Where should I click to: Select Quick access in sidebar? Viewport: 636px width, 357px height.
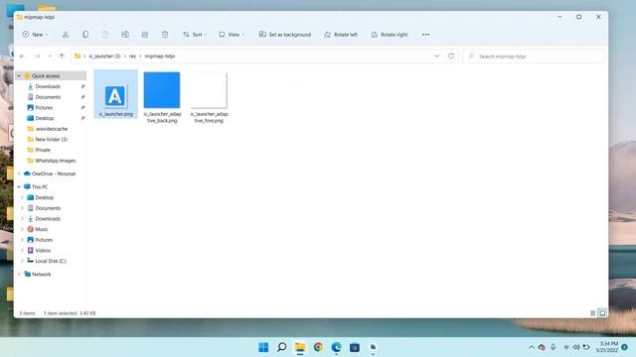pyautogui.click(x=46, y=75)
